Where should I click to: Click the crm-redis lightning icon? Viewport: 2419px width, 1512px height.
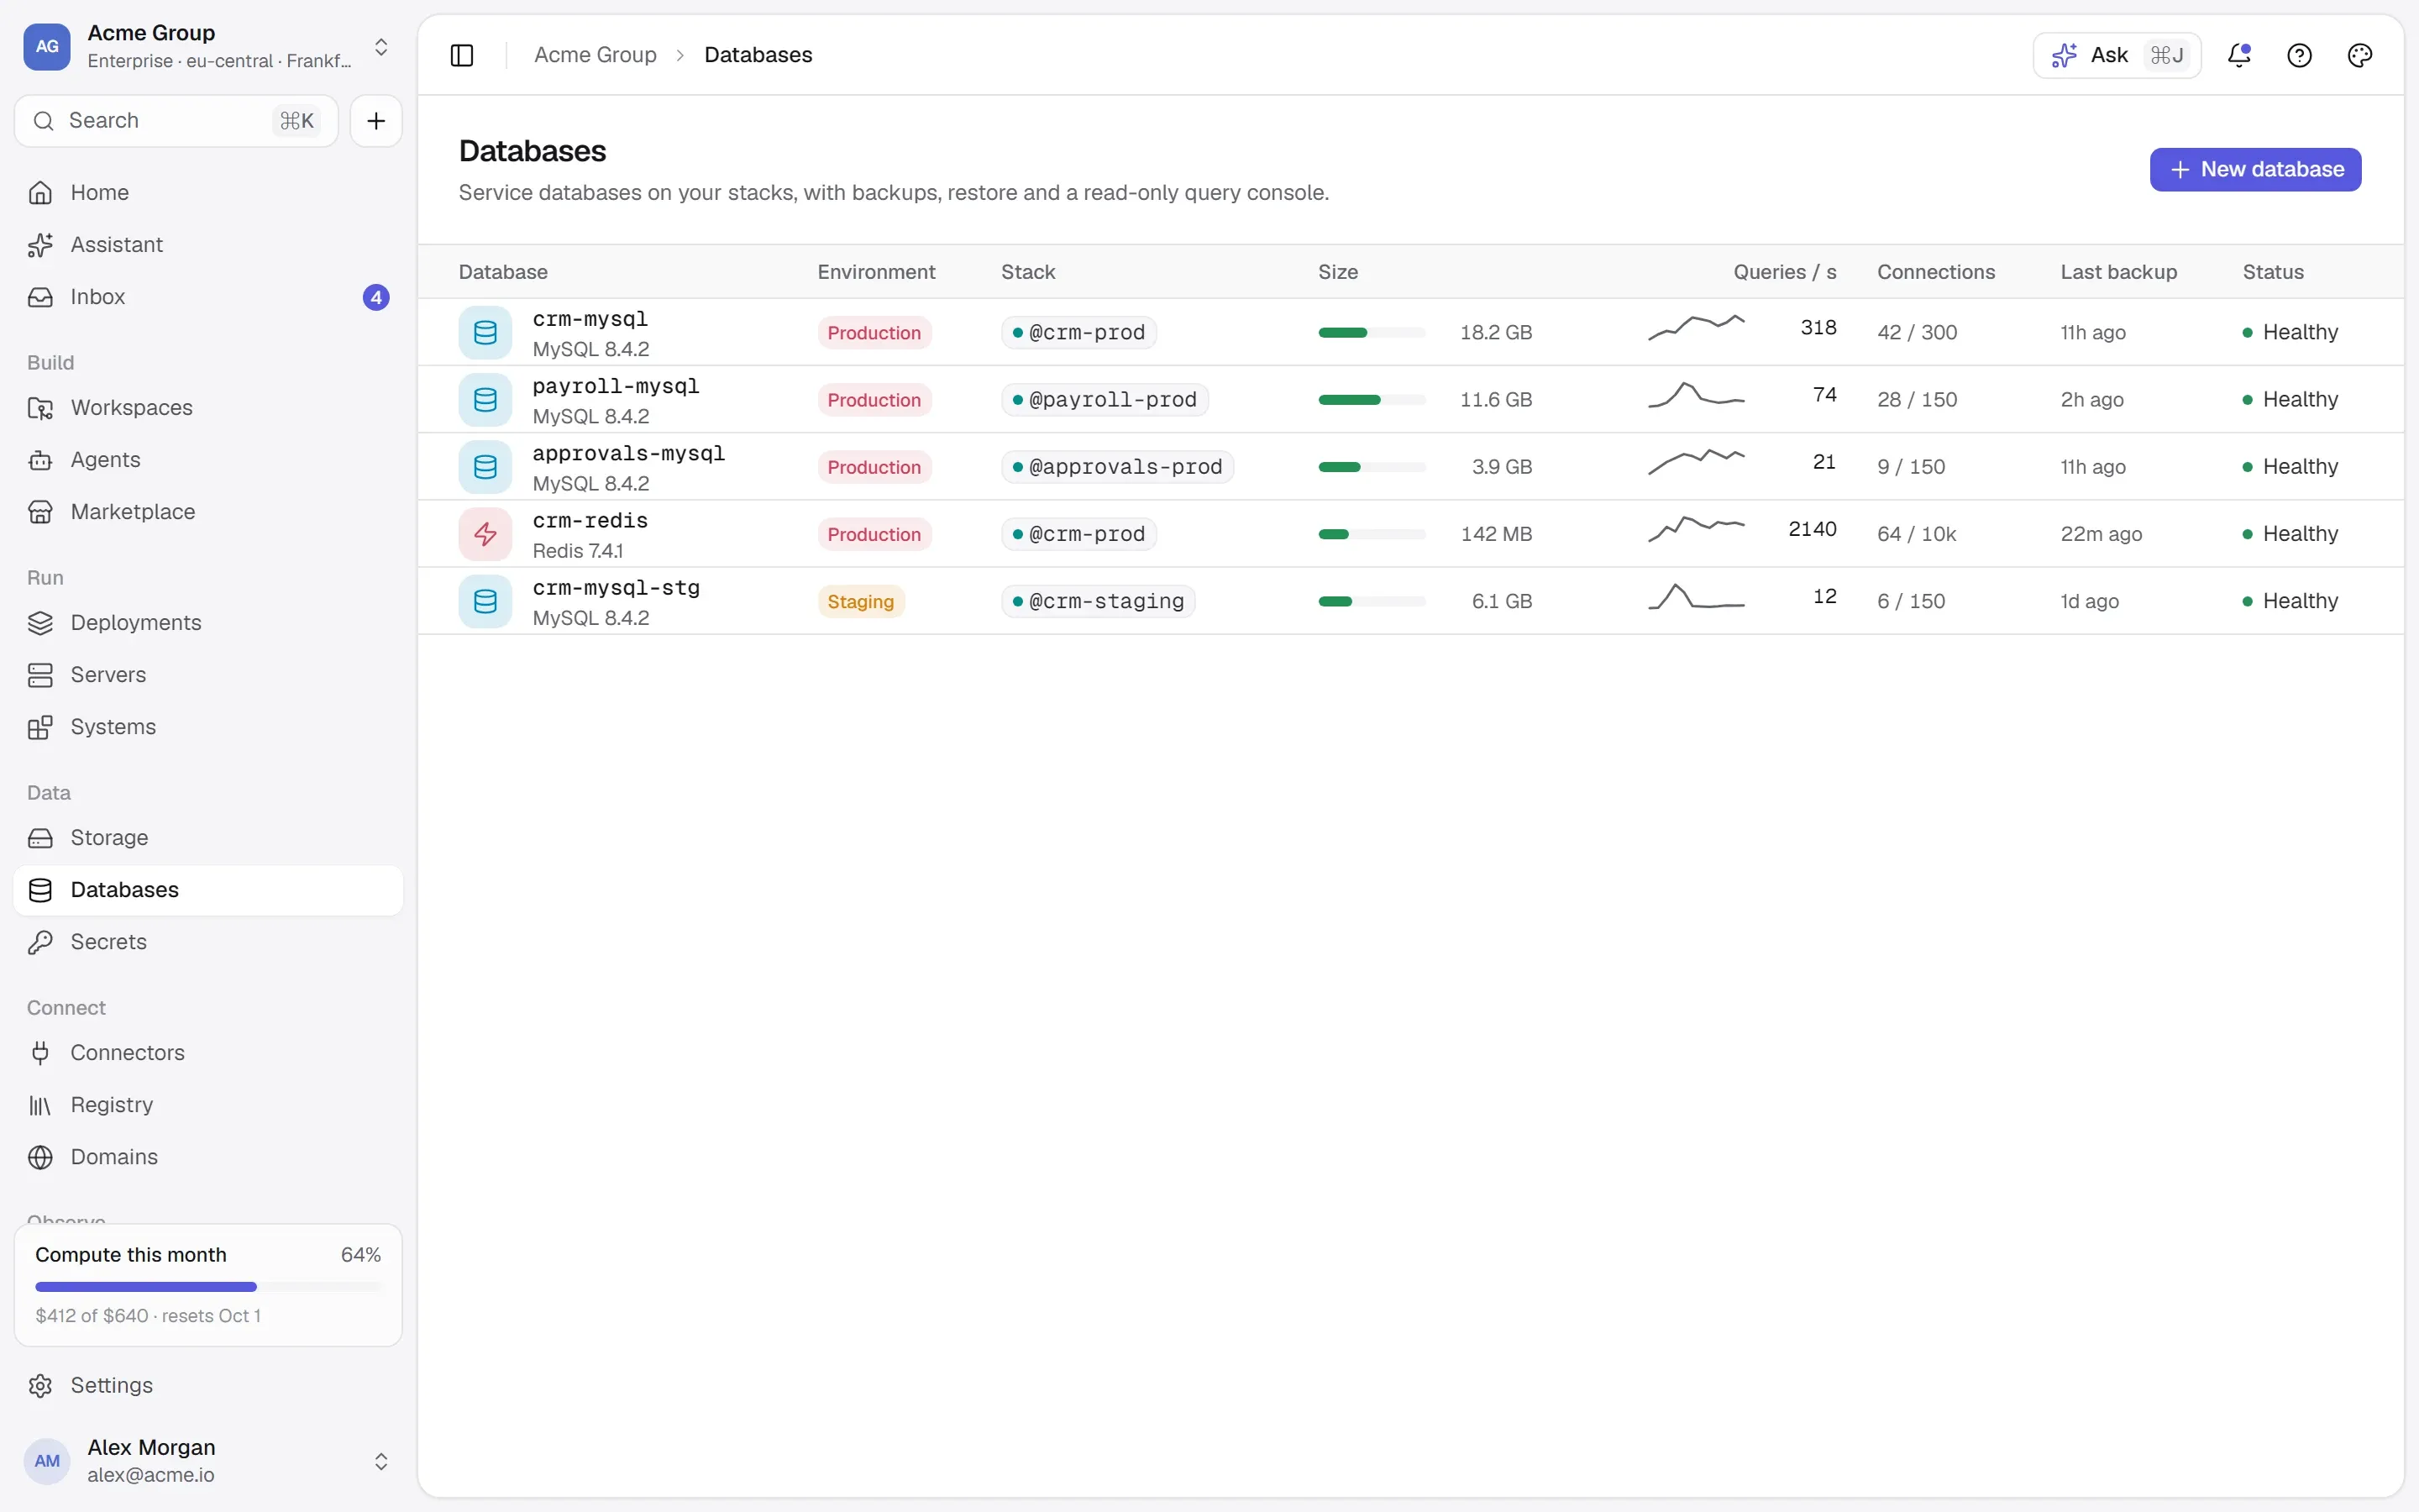485,534
